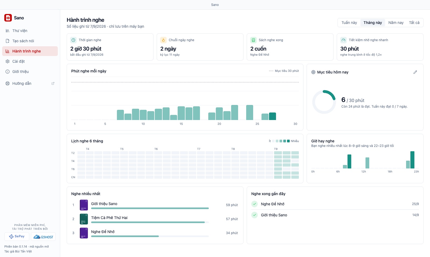430x257 pixels.
Task: Click the "Mục tiêu 30 phút" chart legend
Action: point(284,71)
